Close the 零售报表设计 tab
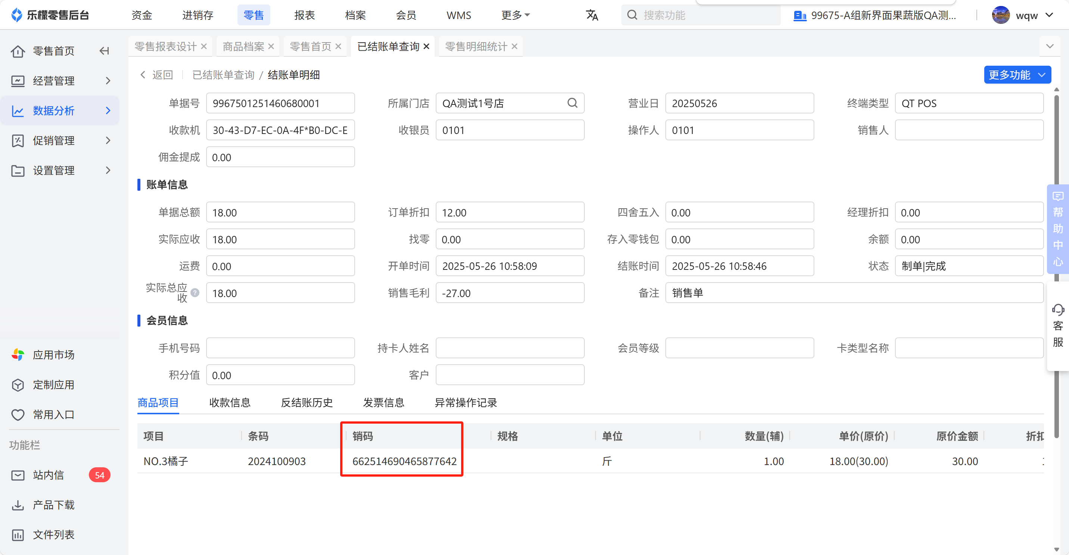This screenshot has width=1069, height=555. (x=204, y=46)
